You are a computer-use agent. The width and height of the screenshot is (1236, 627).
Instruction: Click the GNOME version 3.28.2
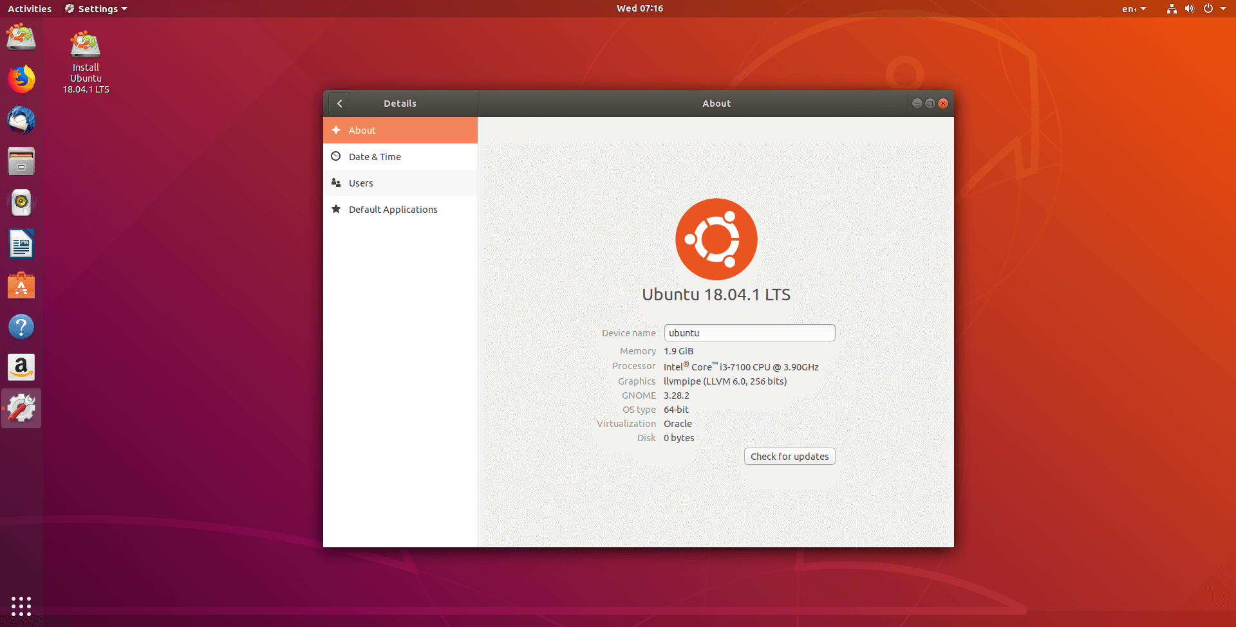677,395
